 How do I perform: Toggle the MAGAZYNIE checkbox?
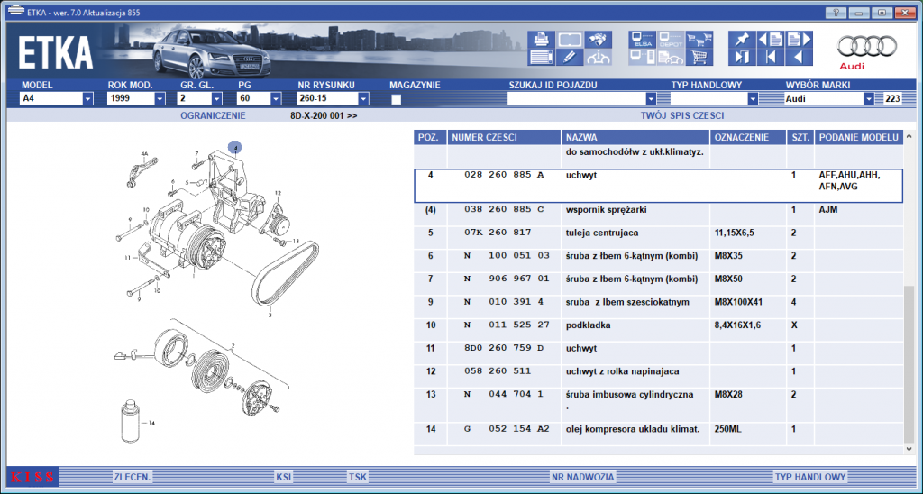click(397, 99)
